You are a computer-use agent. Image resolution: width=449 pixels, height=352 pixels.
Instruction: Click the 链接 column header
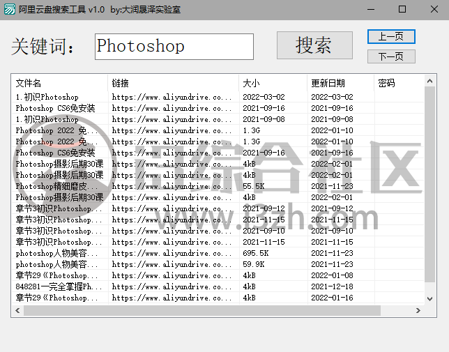(173, 83)
